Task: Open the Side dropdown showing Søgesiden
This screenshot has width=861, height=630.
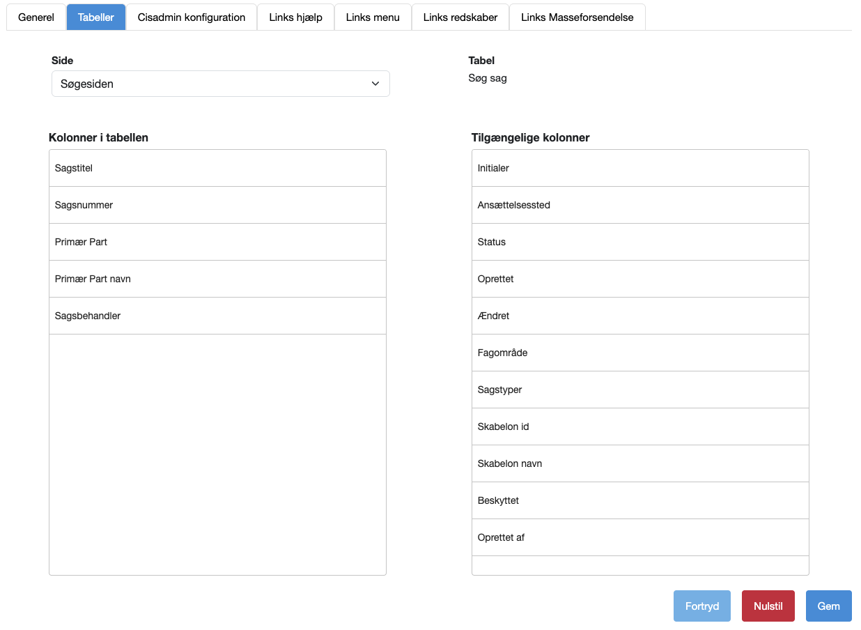Action: [220, 84]
